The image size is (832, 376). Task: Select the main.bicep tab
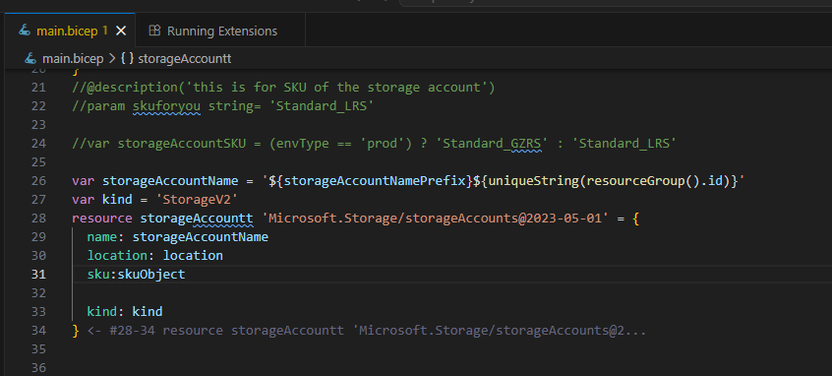70,31
